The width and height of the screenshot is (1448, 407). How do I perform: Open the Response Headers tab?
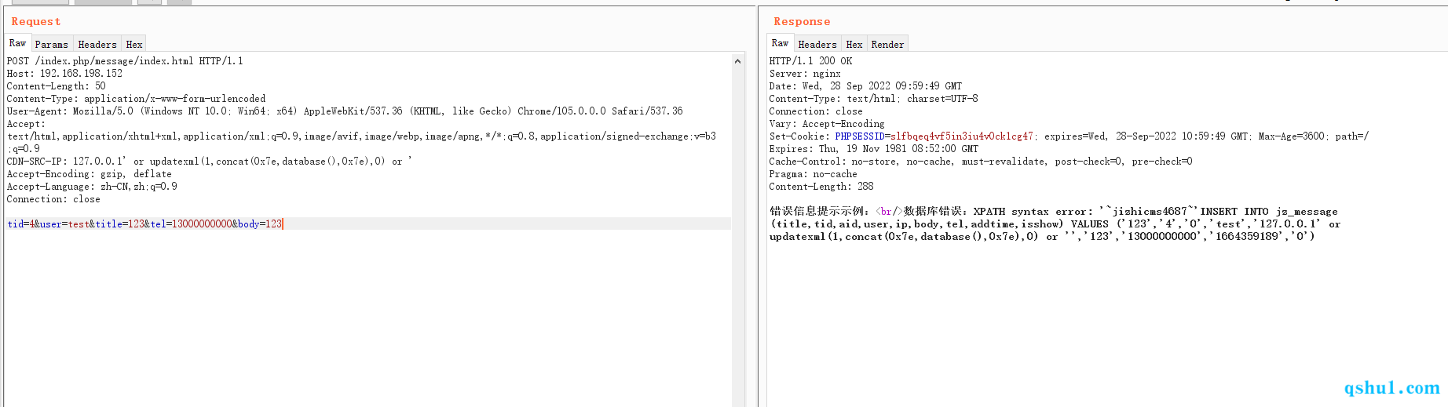pos(817,44)
